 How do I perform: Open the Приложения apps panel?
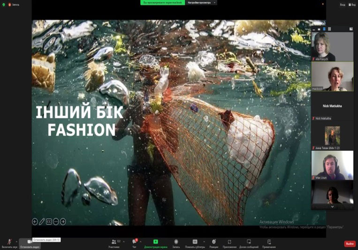[229, 244]
